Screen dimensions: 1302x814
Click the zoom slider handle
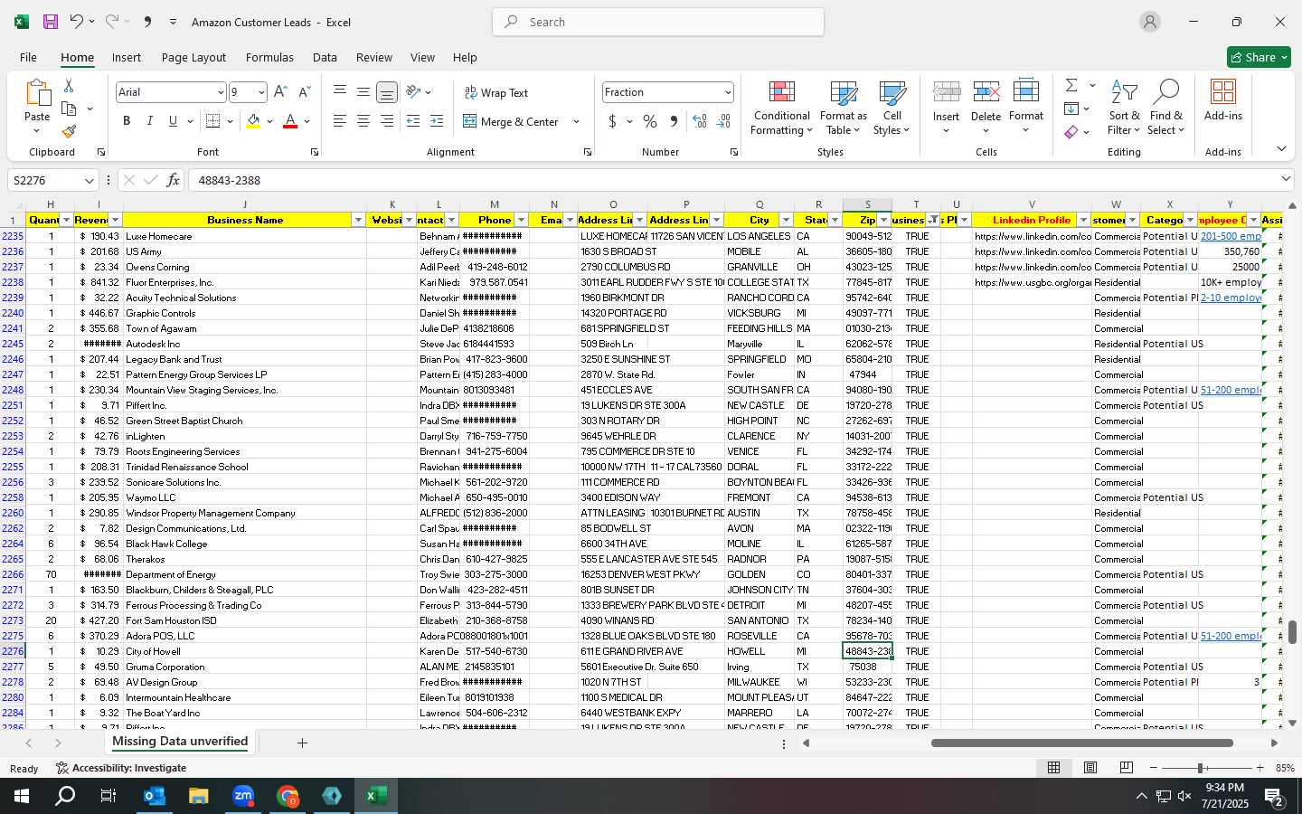pyautogui.click(x=1201, y=768)
